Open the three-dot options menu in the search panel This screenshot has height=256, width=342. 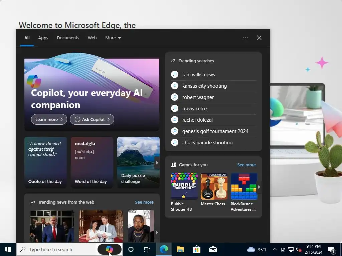pyautogui.click(x=245, y=38)
